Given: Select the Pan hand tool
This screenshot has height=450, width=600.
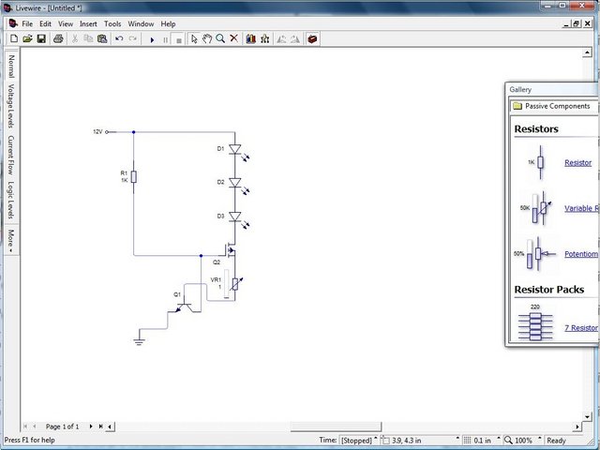Looking at the screenshot, I should (206, 38).
